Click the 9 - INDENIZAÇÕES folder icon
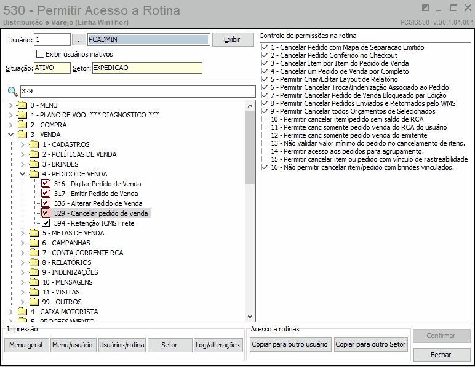 pos(34,272)
